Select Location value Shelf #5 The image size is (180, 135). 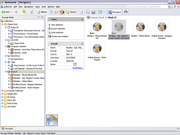click(x=70, y=61)
